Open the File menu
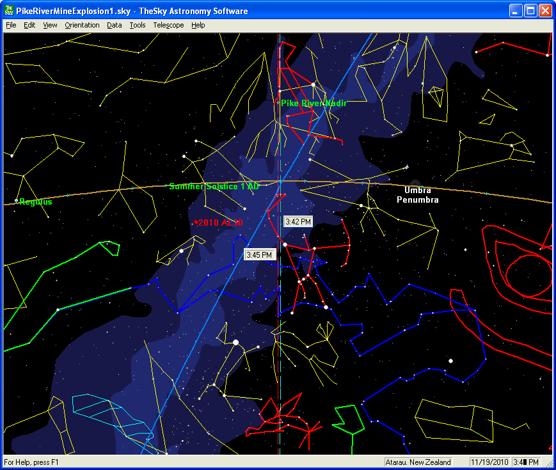 pyautogui.click(x=11, y=25)
